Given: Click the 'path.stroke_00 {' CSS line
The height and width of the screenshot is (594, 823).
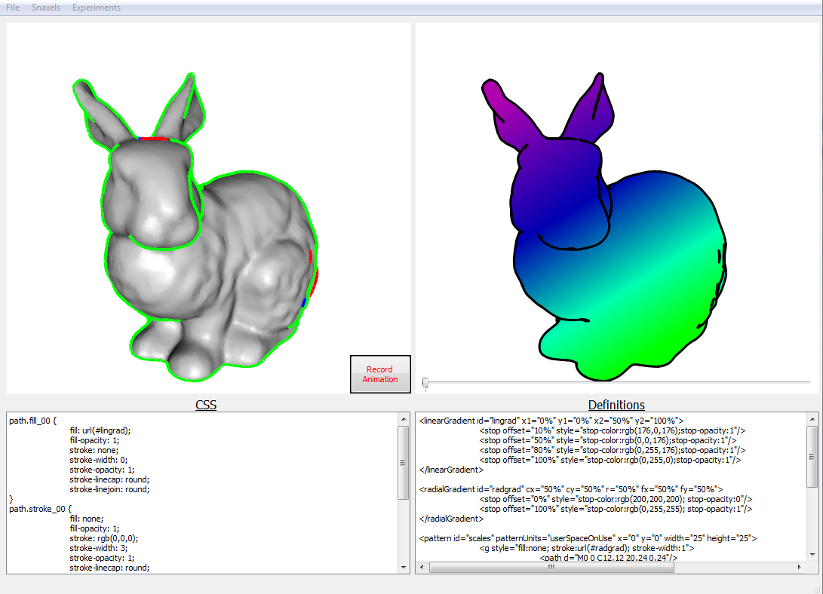Looking at the screenshot, I should 40,509.
